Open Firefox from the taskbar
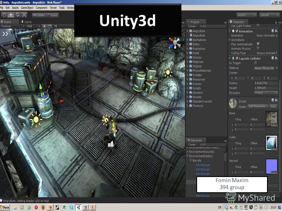The height and width of the screenshot is (211, 282). click(x=43, y=207)
